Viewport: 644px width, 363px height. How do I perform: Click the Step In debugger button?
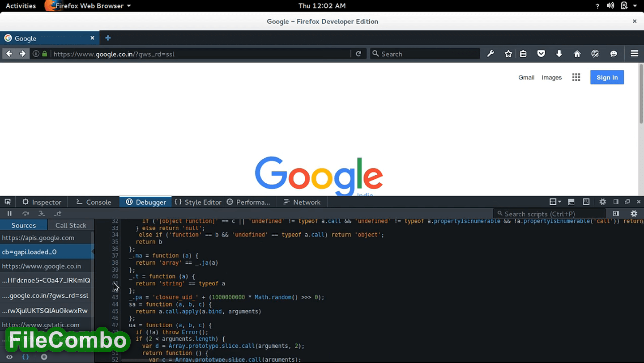[x=42, y=214]
